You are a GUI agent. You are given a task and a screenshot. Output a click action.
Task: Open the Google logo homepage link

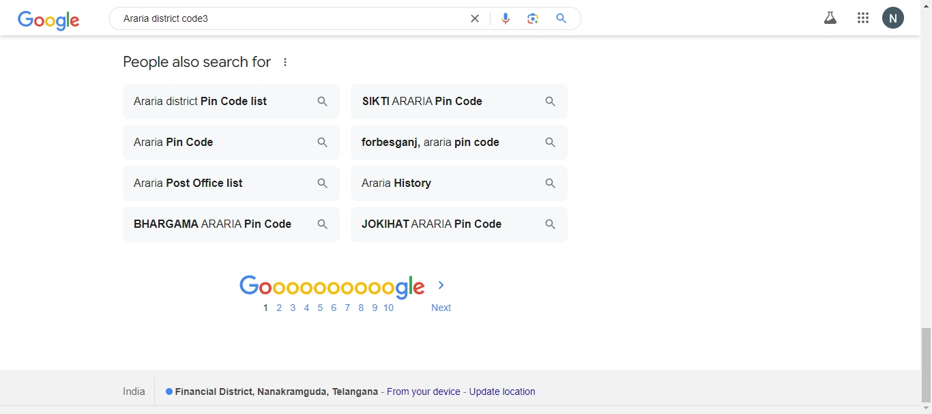click(x=48, y=20)
